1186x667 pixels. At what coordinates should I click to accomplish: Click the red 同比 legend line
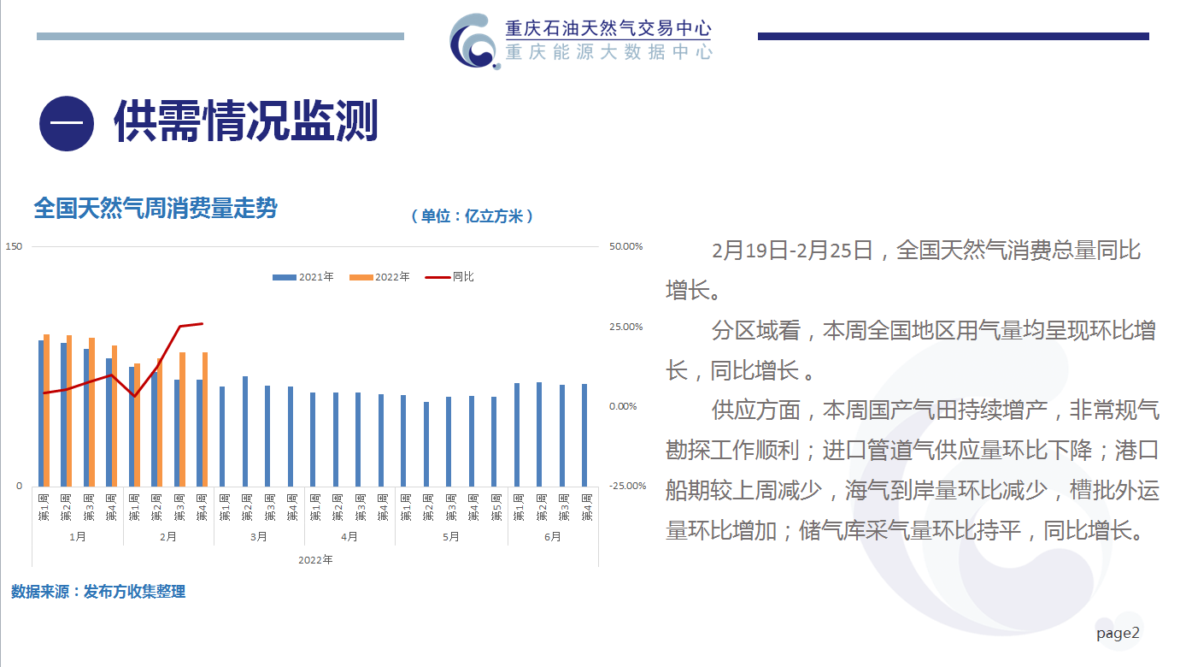click(437, 277)
